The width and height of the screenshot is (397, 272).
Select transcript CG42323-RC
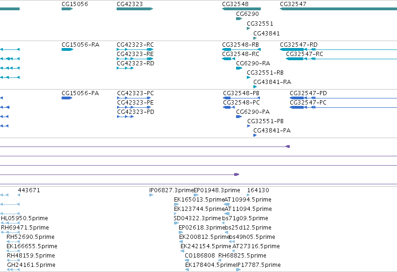click(135, 45)
